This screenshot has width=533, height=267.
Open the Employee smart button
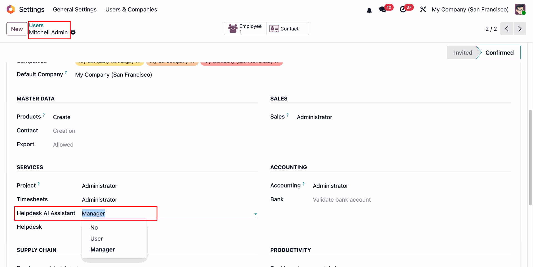245,29
